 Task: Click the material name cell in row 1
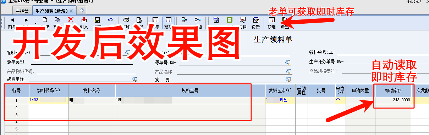pos(92,100)
